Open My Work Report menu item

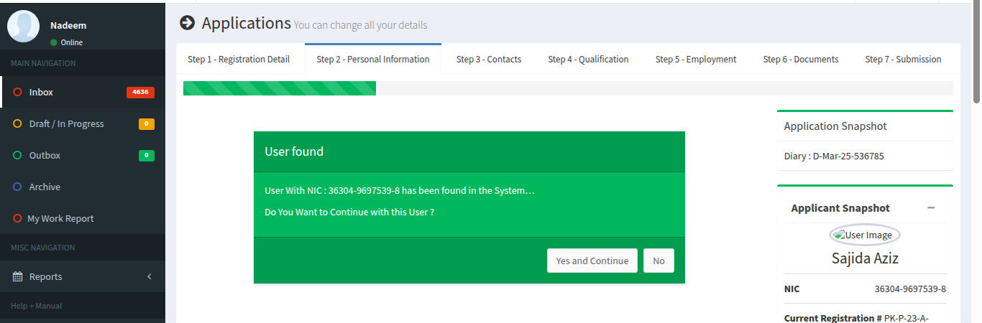point(83,218)
